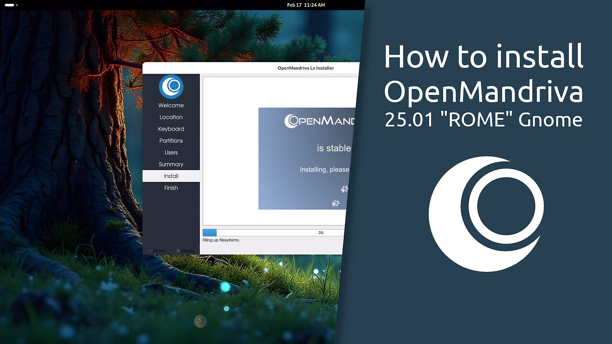
Task: Click the large OpenMandriva logo on right banner
Action: click(x=486, y=214)
